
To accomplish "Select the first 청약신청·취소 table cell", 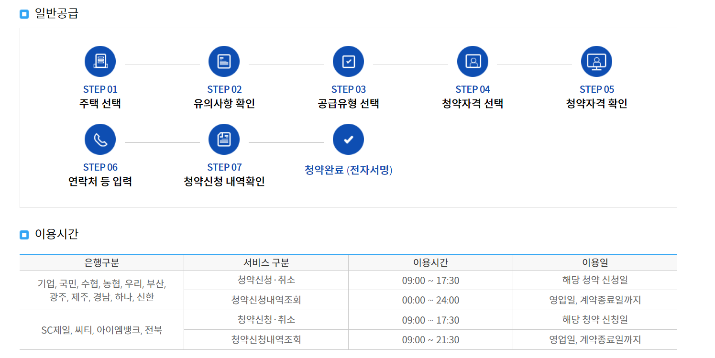I will 266,280.
